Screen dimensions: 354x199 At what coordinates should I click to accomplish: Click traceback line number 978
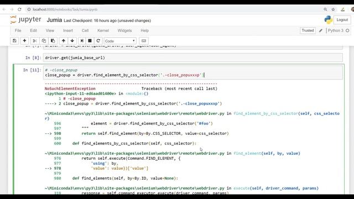[58, 168]
